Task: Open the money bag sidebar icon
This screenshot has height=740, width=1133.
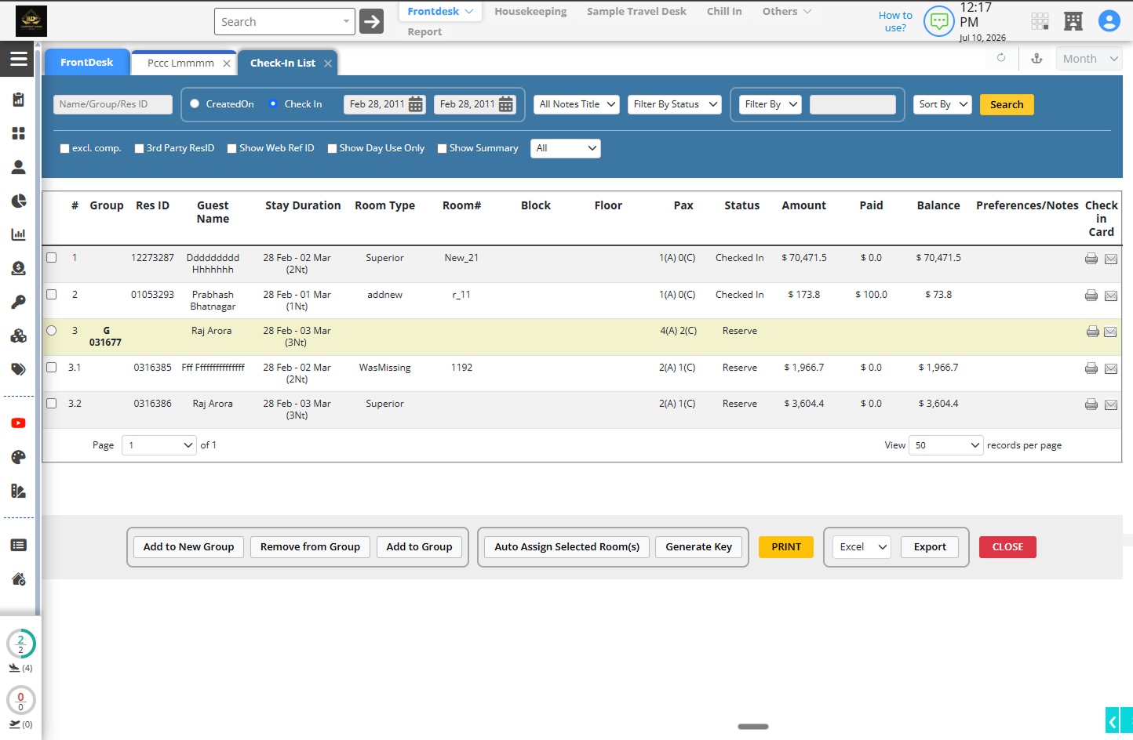Action: (19, 268)
